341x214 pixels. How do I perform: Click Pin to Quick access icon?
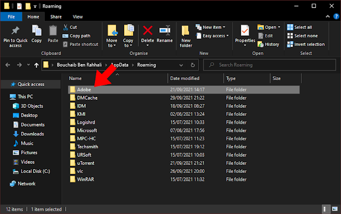coord(15,31)
